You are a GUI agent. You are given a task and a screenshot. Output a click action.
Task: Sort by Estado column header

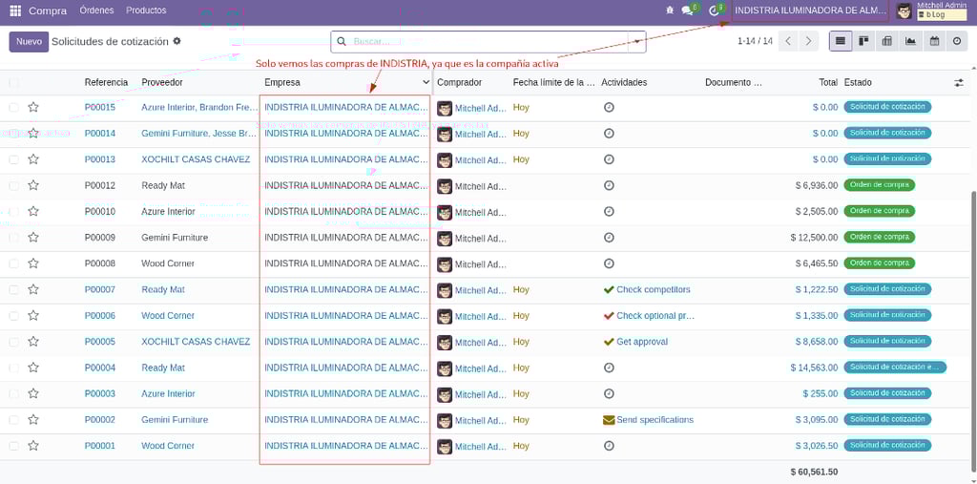(x=858, y=82)
